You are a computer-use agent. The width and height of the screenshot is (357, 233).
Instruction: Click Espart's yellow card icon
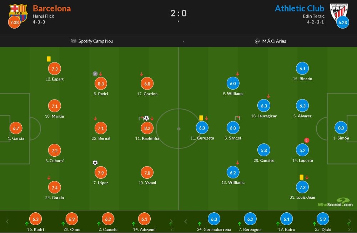49,59
